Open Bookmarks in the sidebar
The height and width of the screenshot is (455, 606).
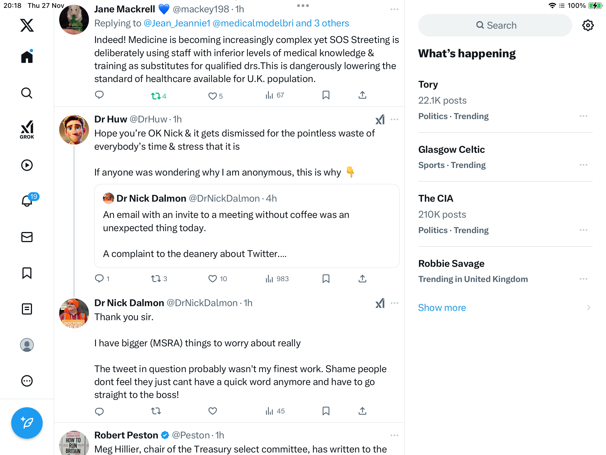tap(27, 273)
